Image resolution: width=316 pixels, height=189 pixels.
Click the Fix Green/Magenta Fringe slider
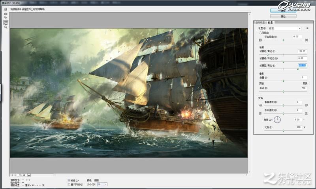pos(283,62)
